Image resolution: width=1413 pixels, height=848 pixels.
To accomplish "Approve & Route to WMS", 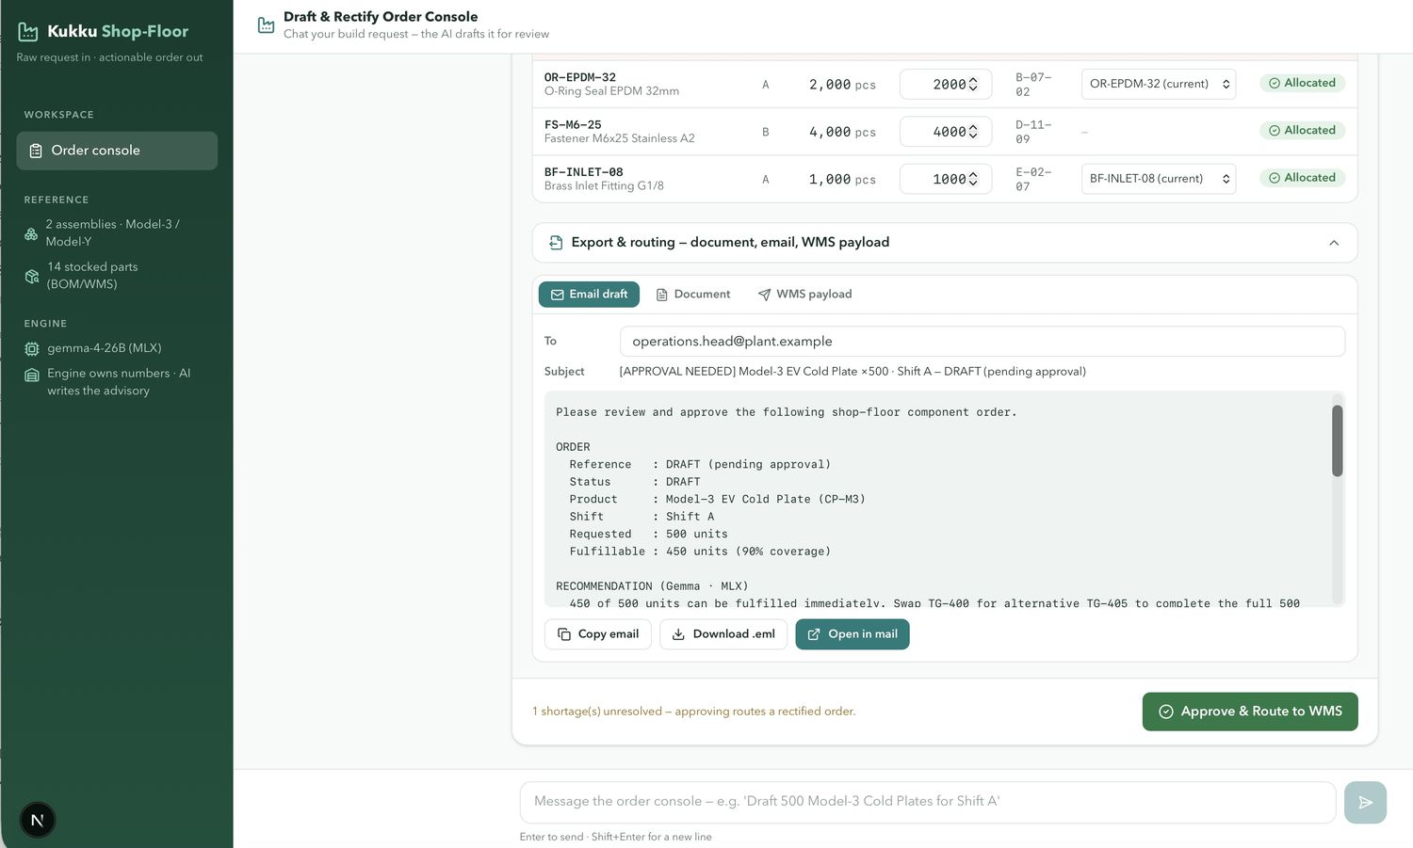I will (x=1250, y=712).
